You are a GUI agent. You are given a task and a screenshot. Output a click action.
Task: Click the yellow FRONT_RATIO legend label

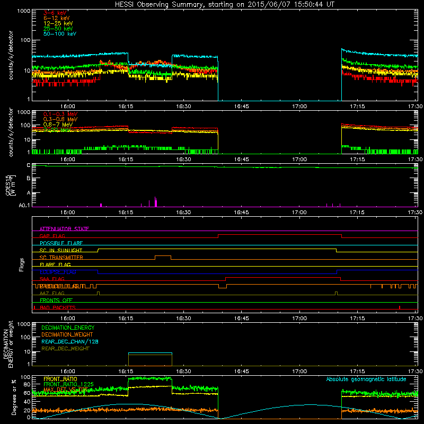coord(60,379)
